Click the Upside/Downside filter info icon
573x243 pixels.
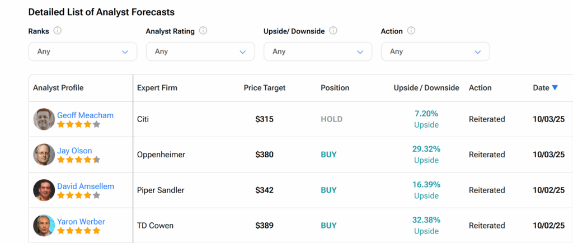coord(333,31)
